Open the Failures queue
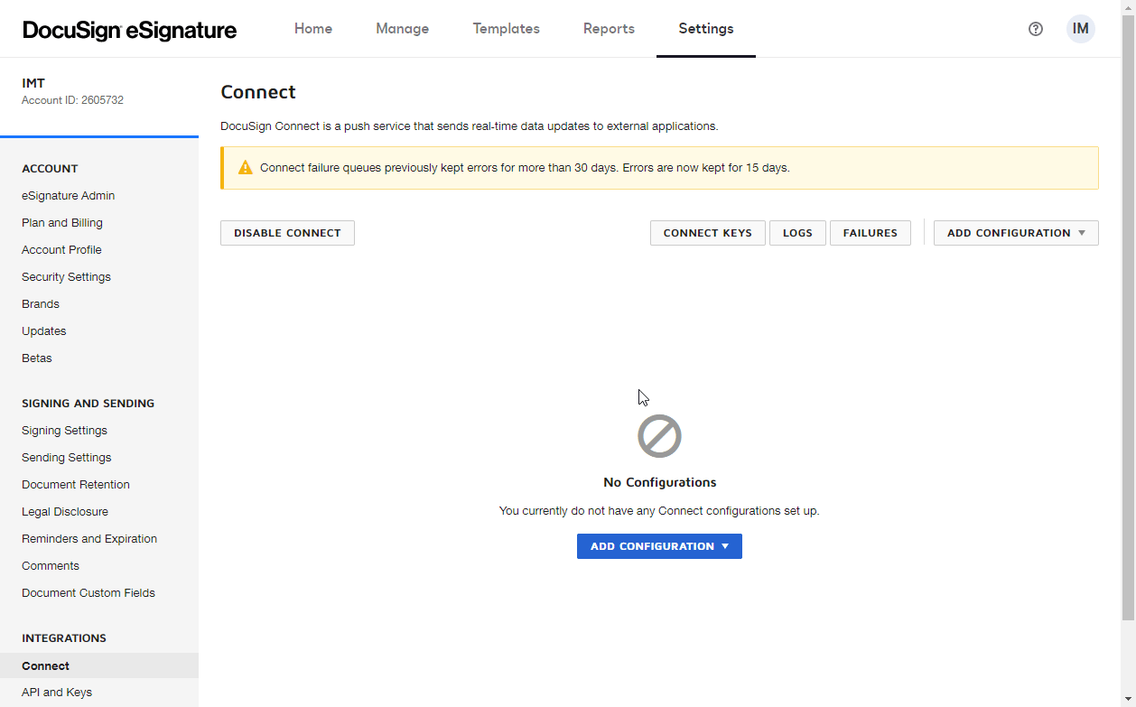 click(x=871, y=233)
